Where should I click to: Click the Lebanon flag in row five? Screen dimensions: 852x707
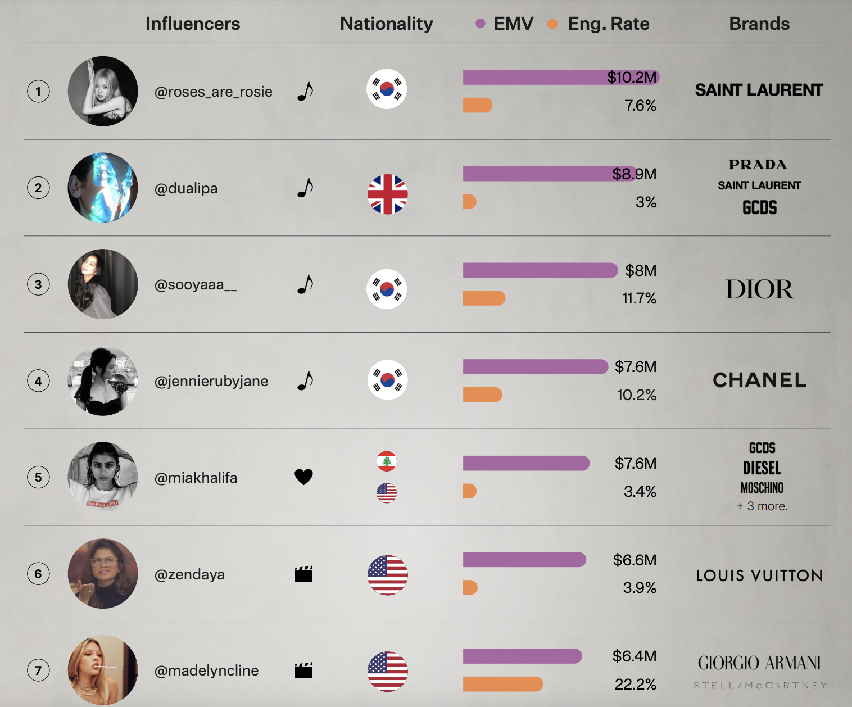(387, 461)
